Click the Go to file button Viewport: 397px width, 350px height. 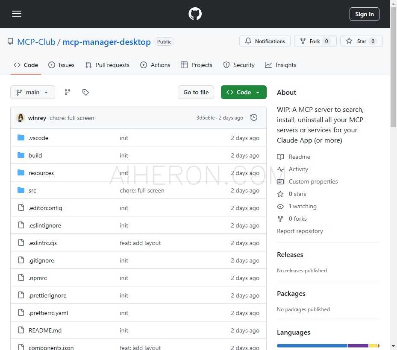coord(196,92)
